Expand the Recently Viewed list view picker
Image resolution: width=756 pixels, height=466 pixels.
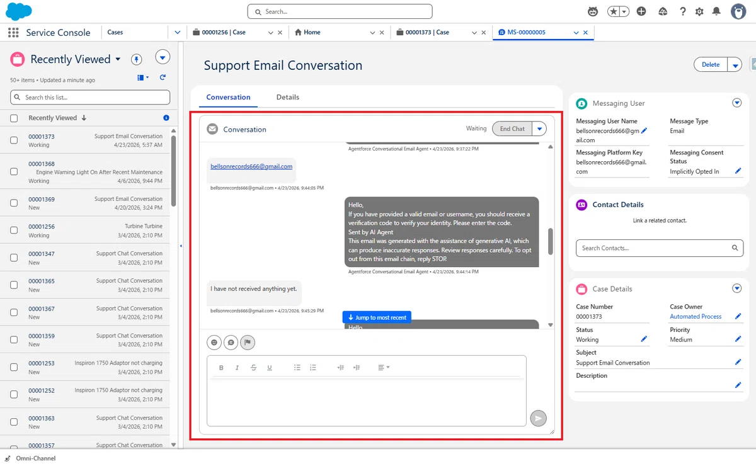click(x=117, y=59)
